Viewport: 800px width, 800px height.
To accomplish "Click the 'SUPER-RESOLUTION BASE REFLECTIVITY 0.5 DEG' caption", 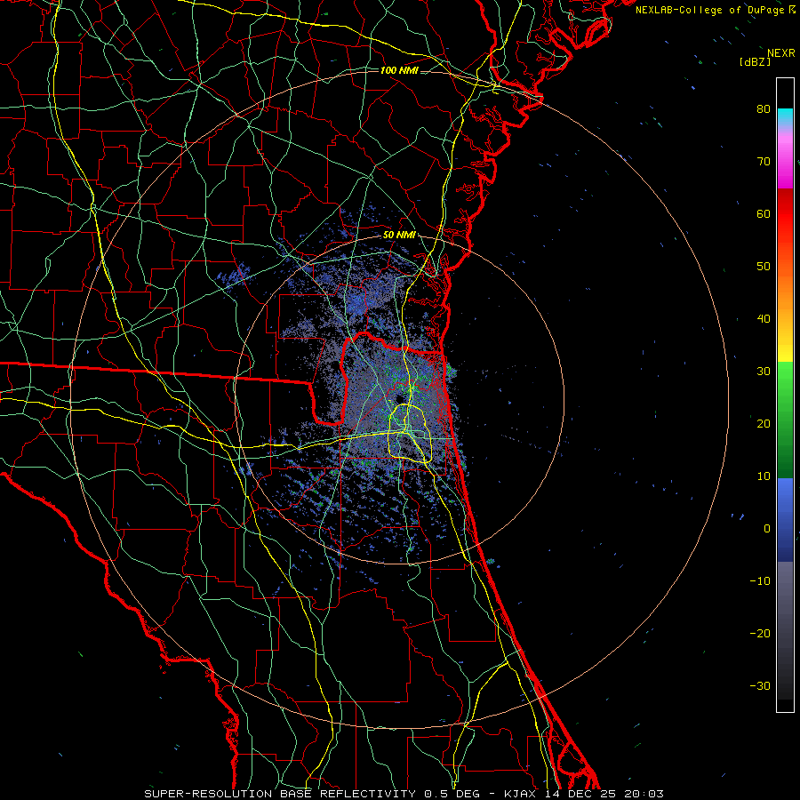I will tap(312, 794).
